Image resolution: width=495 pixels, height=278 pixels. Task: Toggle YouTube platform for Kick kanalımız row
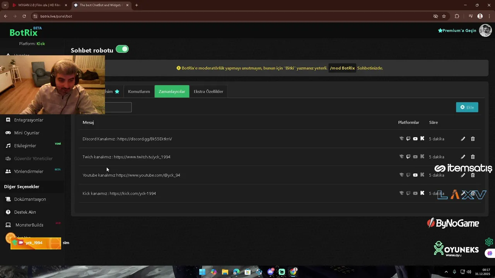tap(415, 193)
